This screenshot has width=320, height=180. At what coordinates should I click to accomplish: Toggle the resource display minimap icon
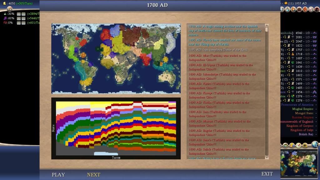(x=292, y=146)
